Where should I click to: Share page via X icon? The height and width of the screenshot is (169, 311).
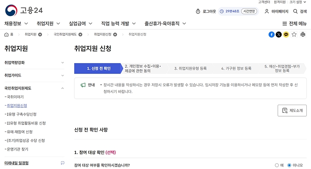coord(279,35)
